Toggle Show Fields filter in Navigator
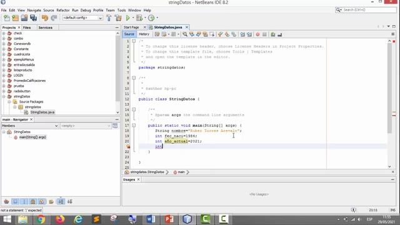 pos(15,201)
